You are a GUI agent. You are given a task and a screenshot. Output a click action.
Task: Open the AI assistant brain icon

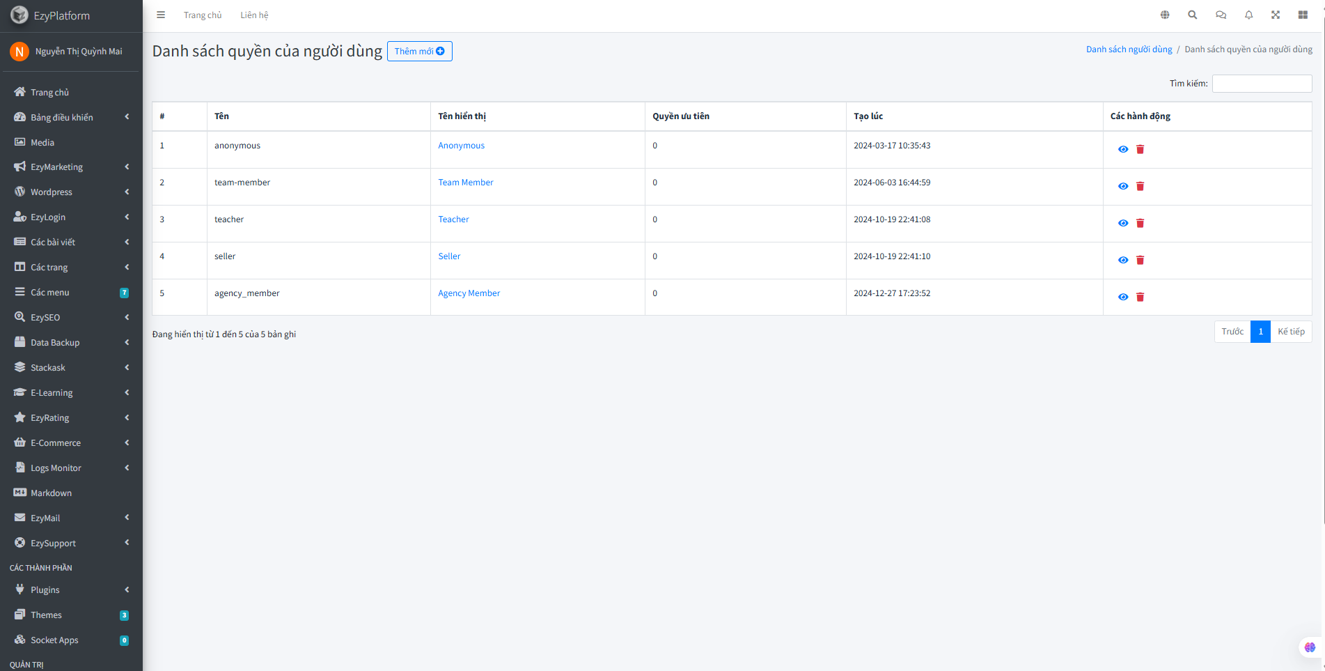[1310, 647]
